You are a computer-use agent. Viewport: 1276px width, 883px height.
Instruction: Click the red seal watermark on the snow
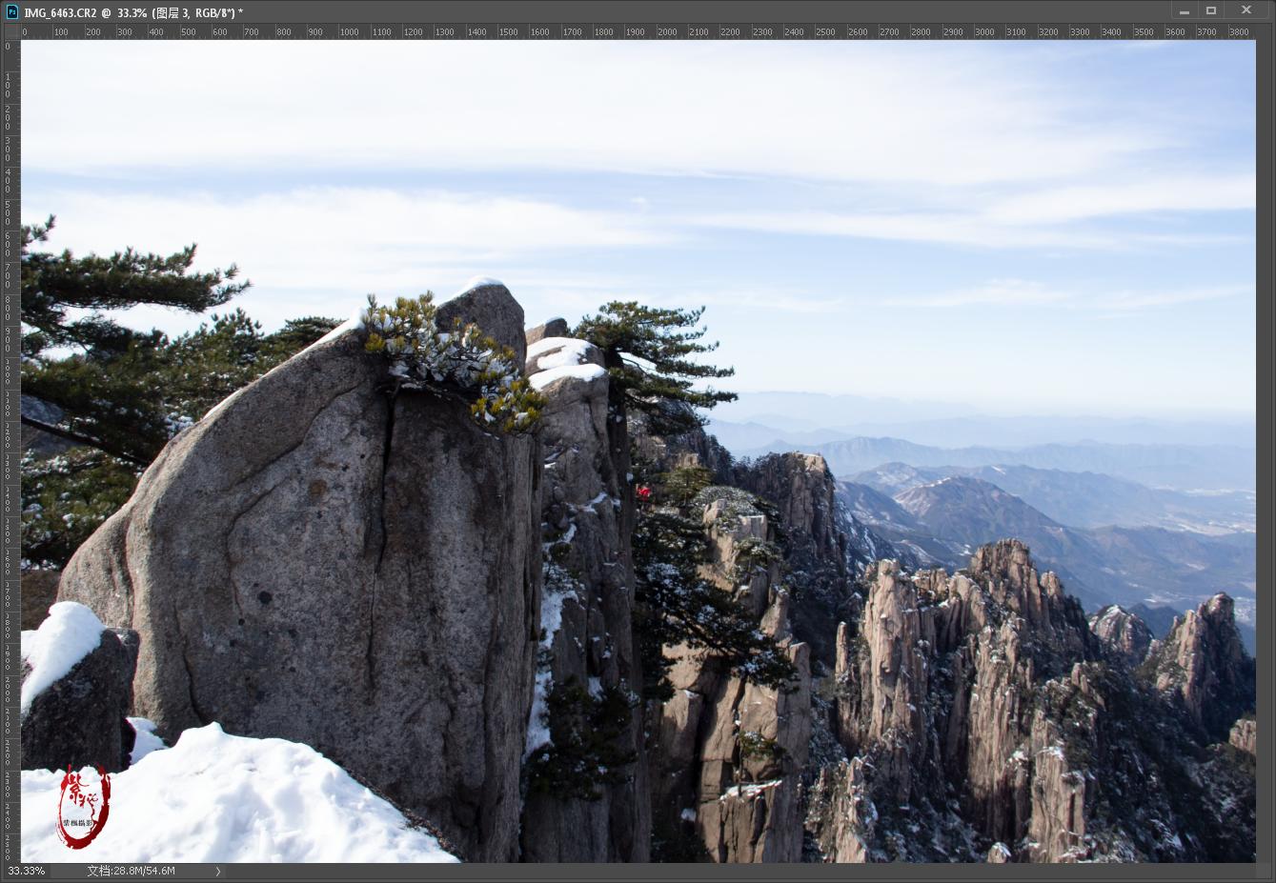84,807
